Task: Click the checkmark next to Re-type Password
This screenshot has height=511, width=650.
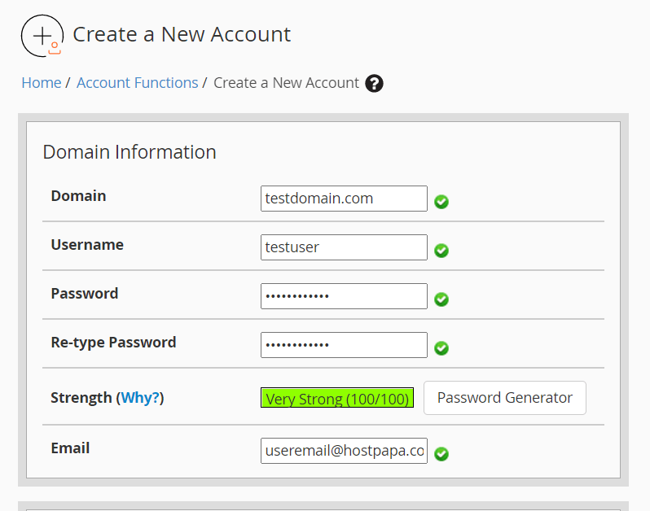Action: (441, 348)
